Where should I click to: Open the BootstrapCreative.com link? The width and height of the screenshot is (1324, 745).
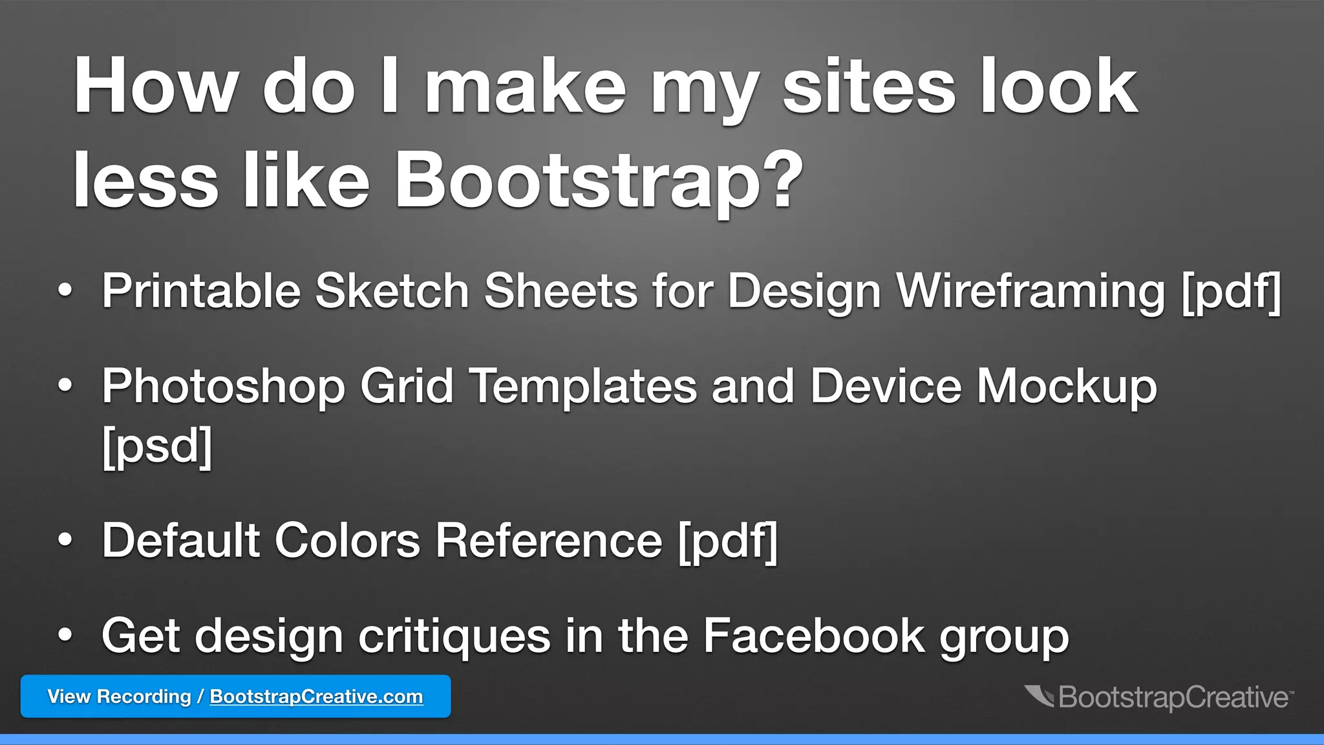coord(316,696)
